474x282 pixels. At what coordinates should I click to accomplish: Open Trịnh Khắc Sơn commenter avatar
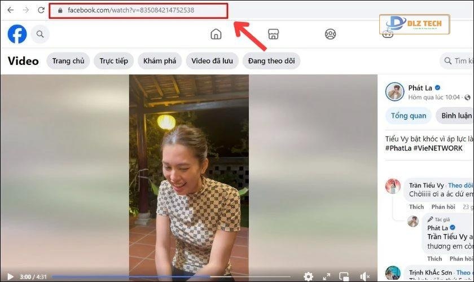(x=393, y=273)
